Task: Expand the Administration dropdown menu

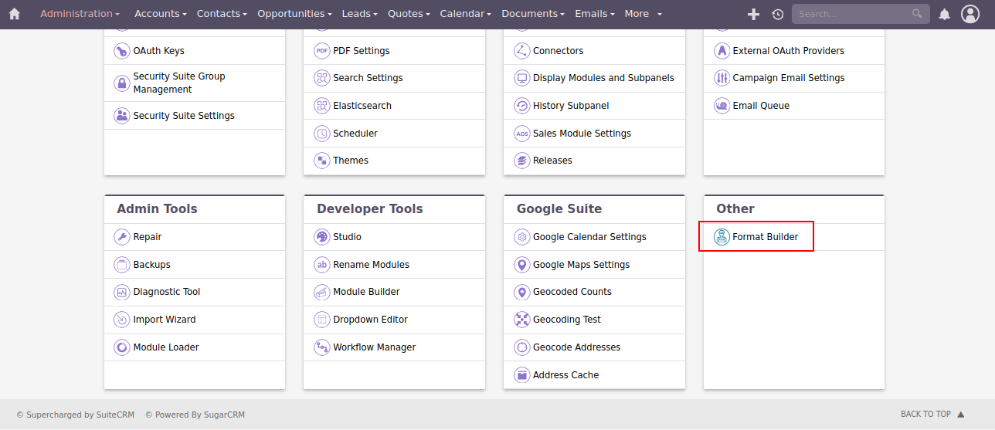Action: click(x=80, y=14)
